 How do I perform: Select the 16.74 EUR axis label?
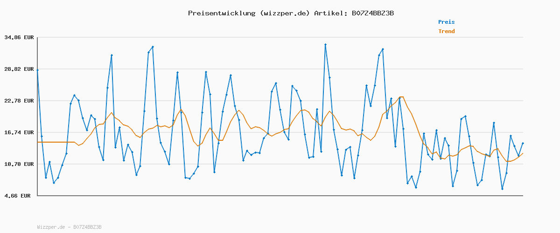tap(19, 132)
